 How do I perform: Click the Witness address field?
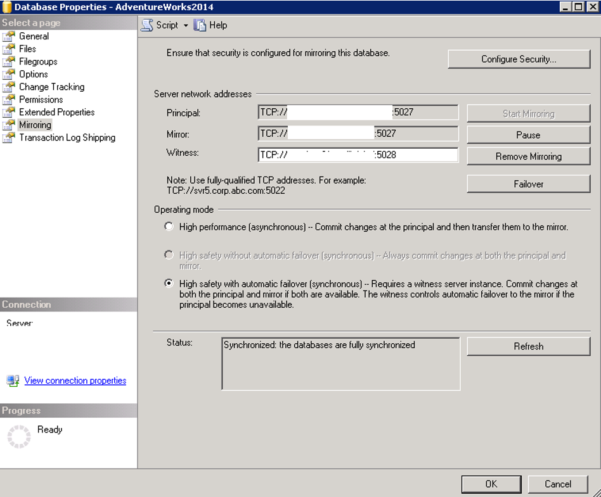pyautogui.click(x=358, y=155)
